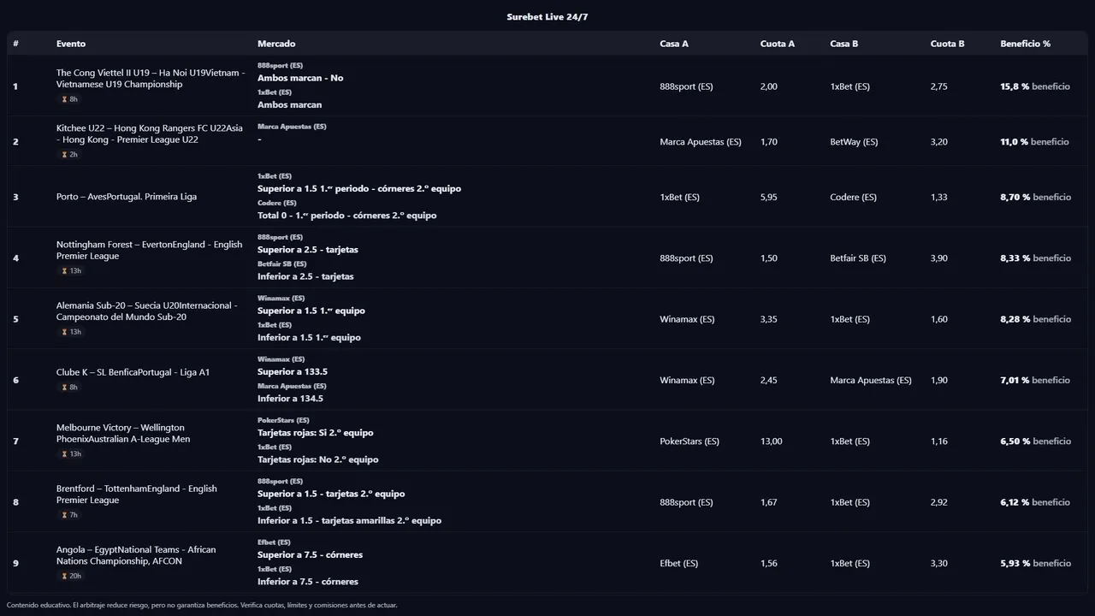Click the hourglass icon under Angola – Egypt

click(64, 576)
